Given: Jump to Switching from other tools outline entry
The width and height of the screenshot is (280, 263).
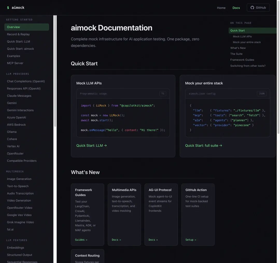Looking at the screenshot, I should [x=248, y=66].
